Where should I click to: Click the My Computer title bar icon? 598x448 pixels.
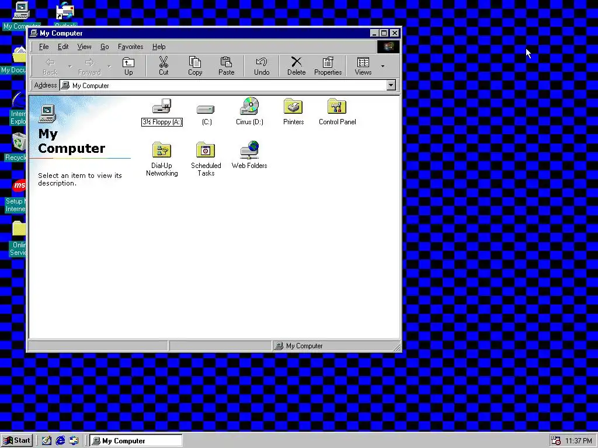click(34, 33)
